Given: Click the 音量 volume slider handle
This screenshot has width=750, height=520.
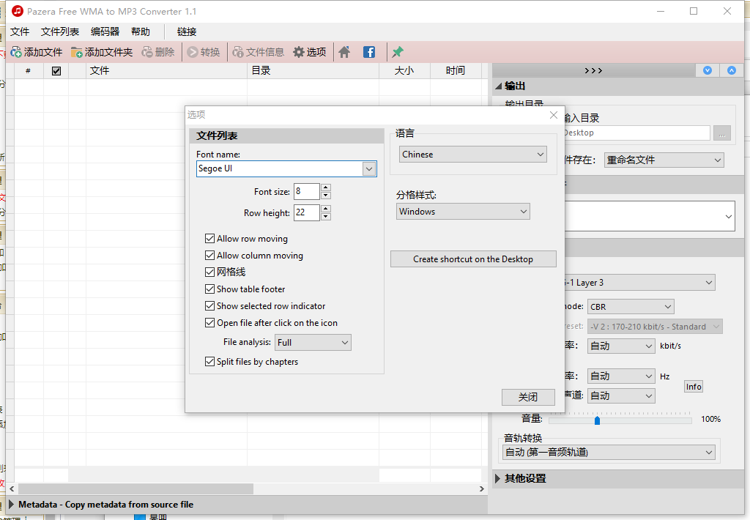Looking at the screenshot, I should 598,420.
